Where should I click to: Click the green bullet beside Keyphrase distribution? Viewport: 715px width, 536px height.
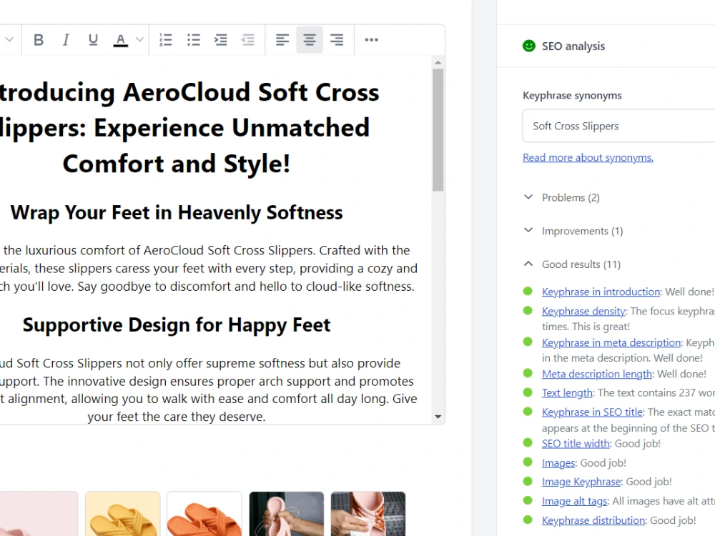click(528, 520)
